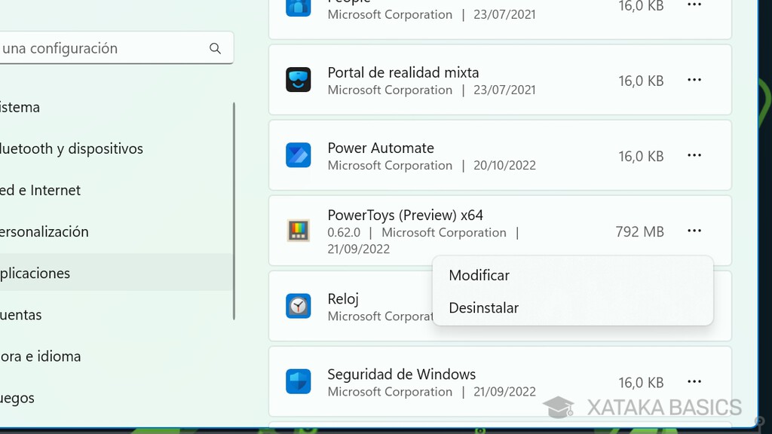This screenshot has height=434, width=772.
Task: Open more options for Power Automate
Action: tap(694, 155)
